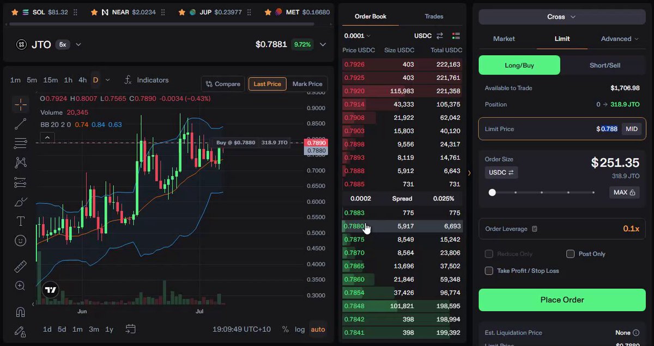
Task: Toggle chart to Mark Price
Action: click(307, 84)
